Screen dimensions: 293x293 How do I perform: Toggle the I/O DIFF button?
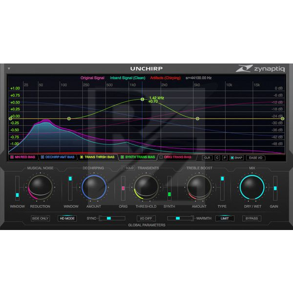tap(146, 218)
